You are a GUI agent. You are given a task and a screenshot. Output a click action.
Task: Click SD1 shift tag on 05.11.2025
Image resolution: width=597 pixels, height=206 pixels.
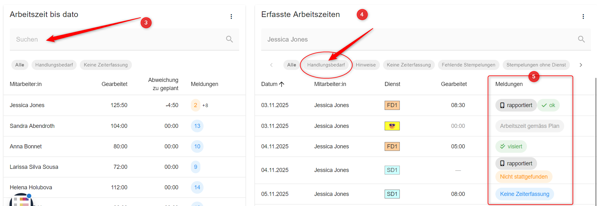tap(392, 194)
